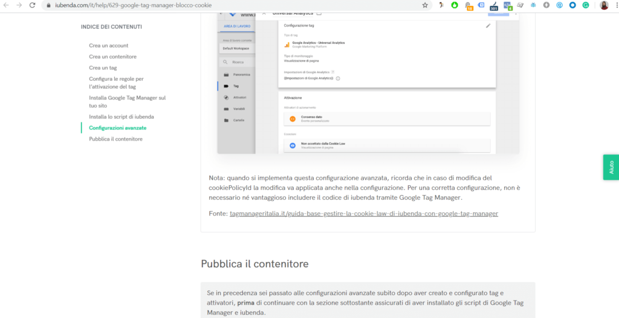
Task: Open the blue @ symbol extension
Action: 559,5
